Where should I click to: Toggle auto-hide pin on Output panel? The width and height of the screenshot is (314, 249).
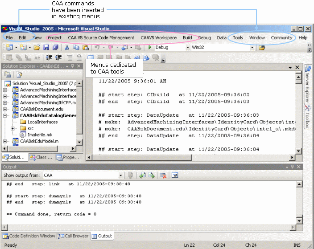click(x=293, y=167)
